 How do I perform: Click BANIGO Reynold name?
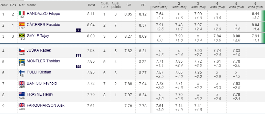(x=42, y=83)
